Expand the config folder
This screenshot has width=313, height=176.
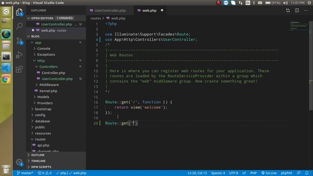pyautogui.click(x=40, y=115)
